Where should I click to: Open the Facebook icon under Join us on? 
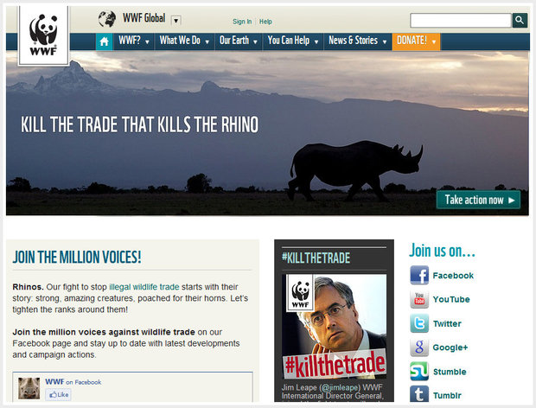click(419, 275)
